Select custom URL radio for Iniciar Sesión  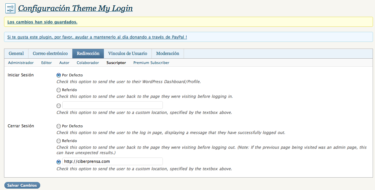tap(59, 106)
